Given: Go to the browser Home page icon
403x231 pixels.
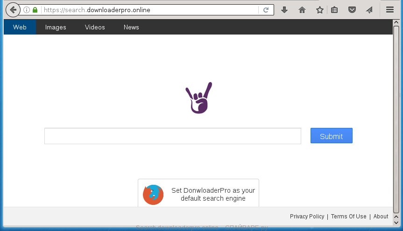Looking at the screenshot, I should tap(302, 10).
